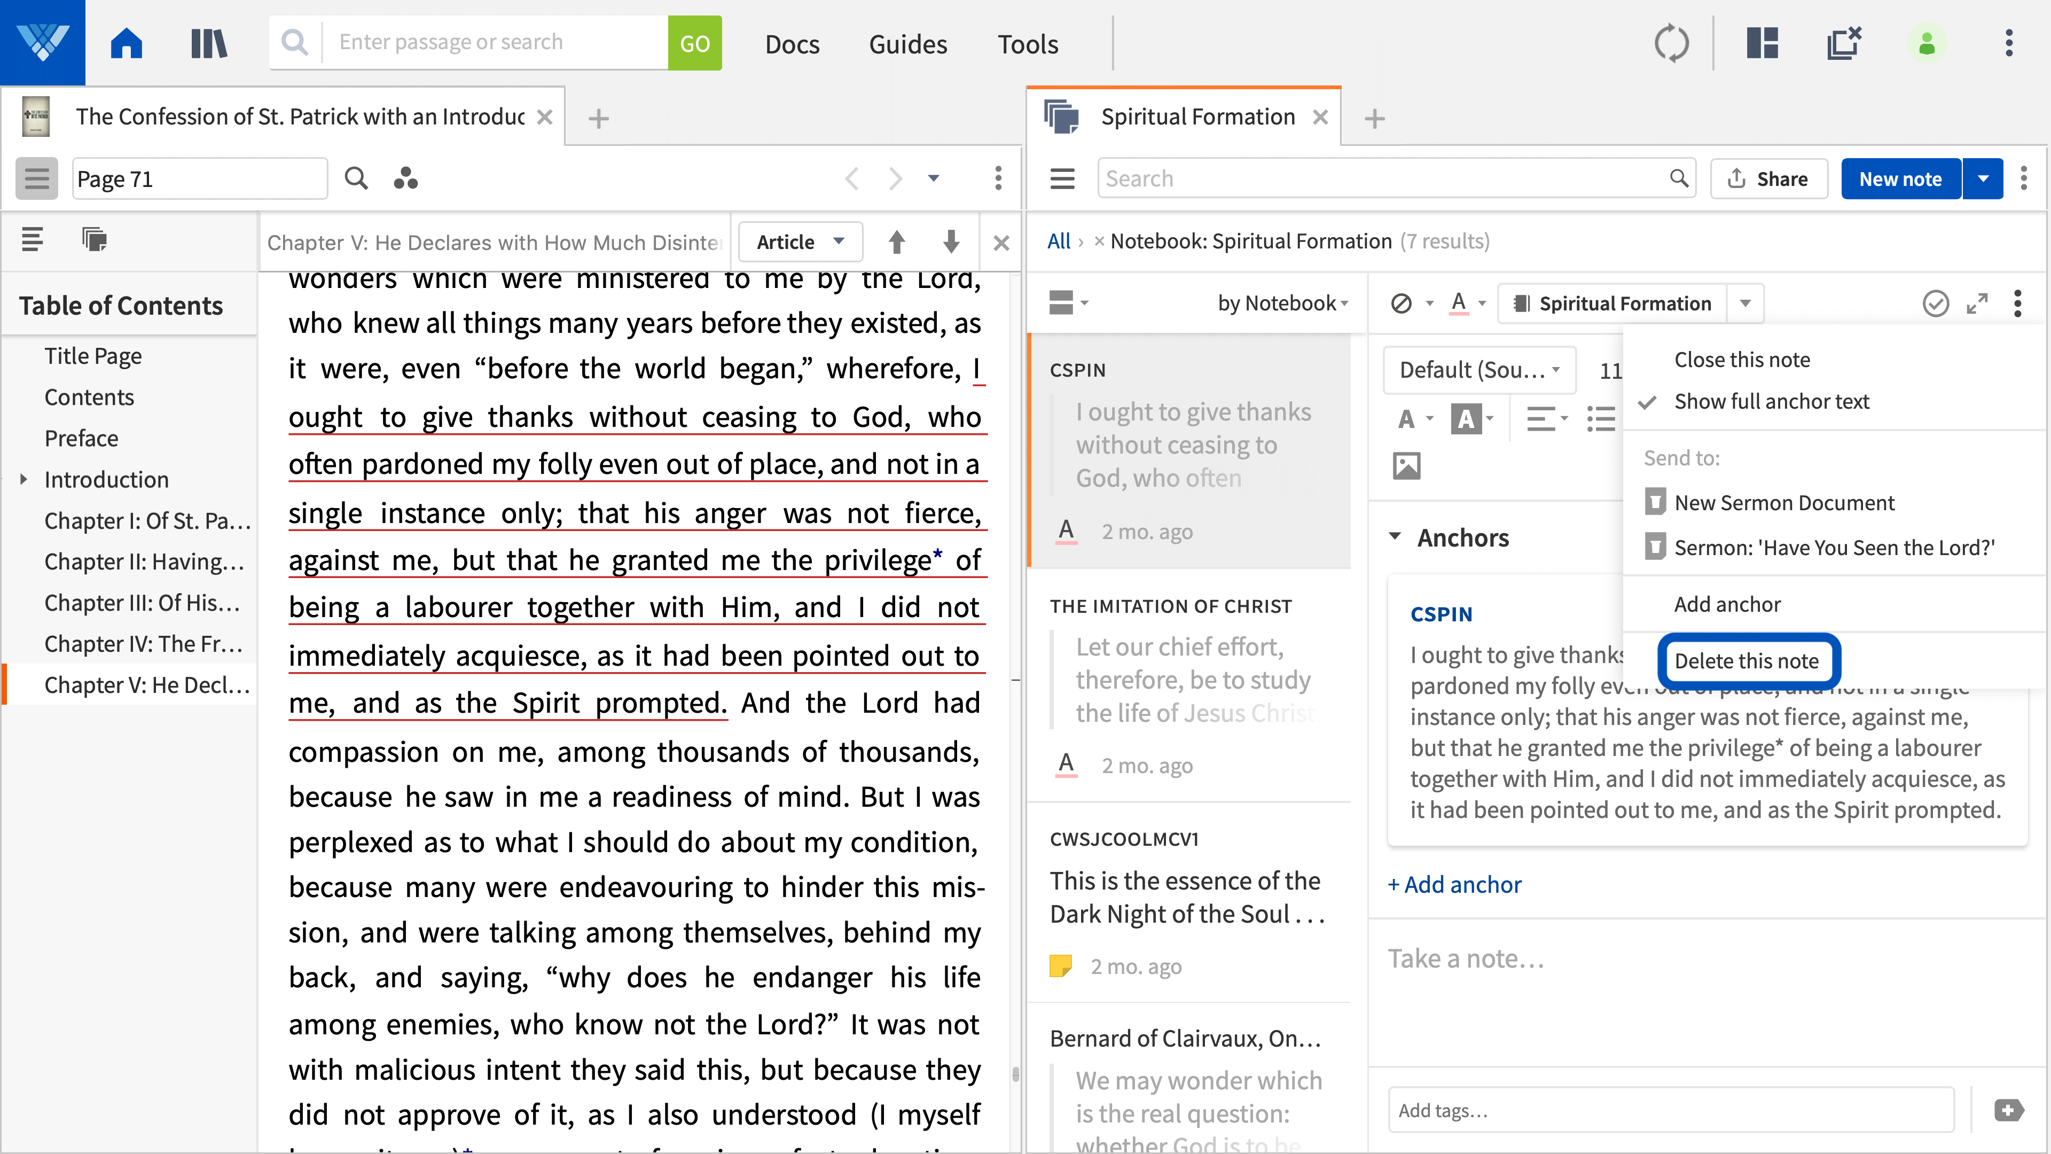The image size is (2051, 1154).
Task: Open the New note dropdown arrow
Action: tap(1983, 178)
